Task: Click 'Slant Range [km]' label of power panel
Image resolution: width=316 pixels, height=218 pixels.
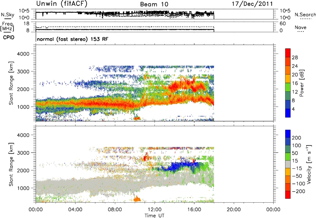Action: (x=11, y=83)
